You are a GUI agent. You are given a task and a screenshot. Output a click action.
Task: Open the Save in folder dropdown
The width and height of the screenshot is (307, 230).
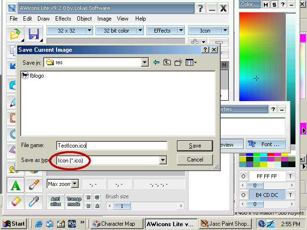(144, 62)
